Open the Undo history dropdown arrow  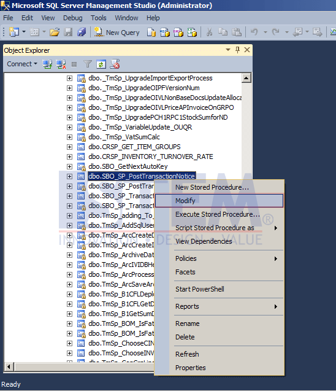pos(265,32)
